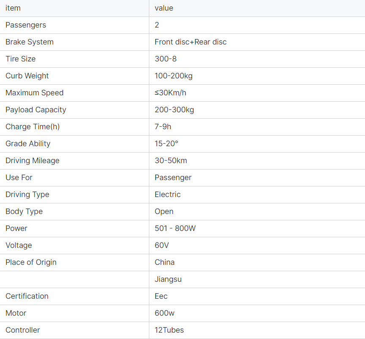This screenshot has height=339, width=365.
Task: Click the 'Passenger' value in Use For row
Action: [173, 178]
